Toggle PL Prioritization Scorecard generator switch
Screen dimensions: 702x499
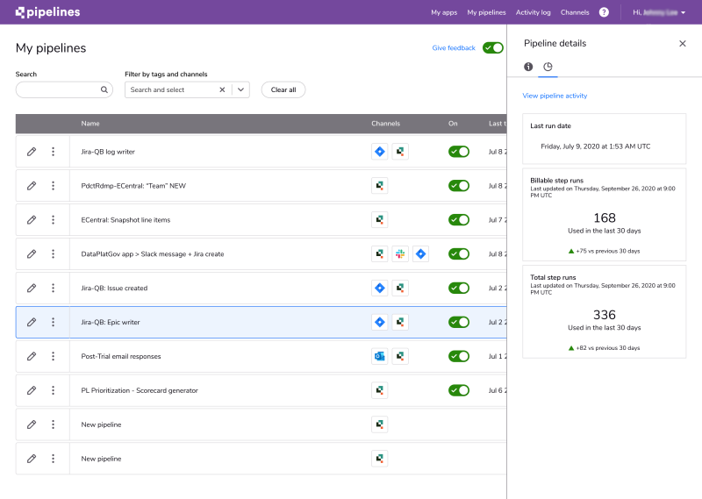[459, 390]
